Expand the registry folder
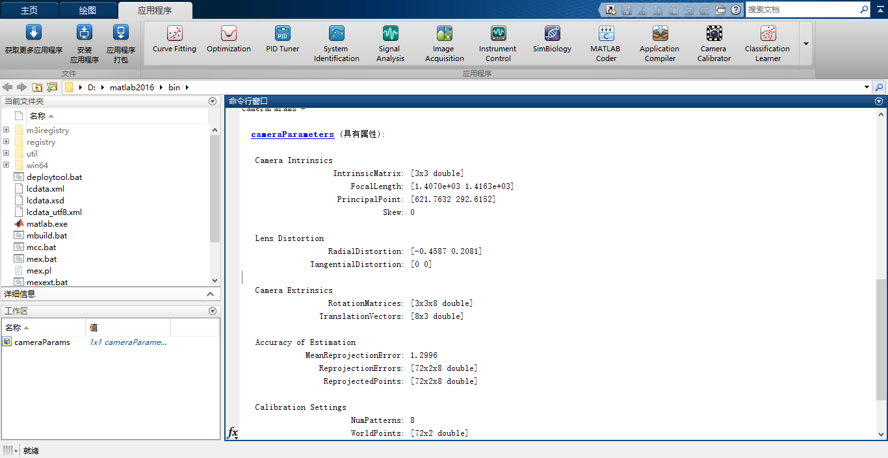 (x=6, y=142)
